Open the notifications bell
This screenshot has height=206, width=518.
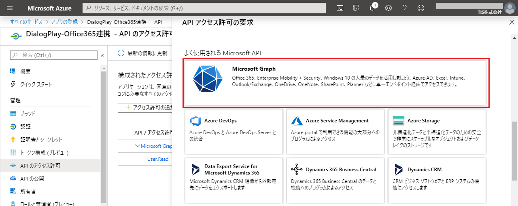tap(373, 8)
